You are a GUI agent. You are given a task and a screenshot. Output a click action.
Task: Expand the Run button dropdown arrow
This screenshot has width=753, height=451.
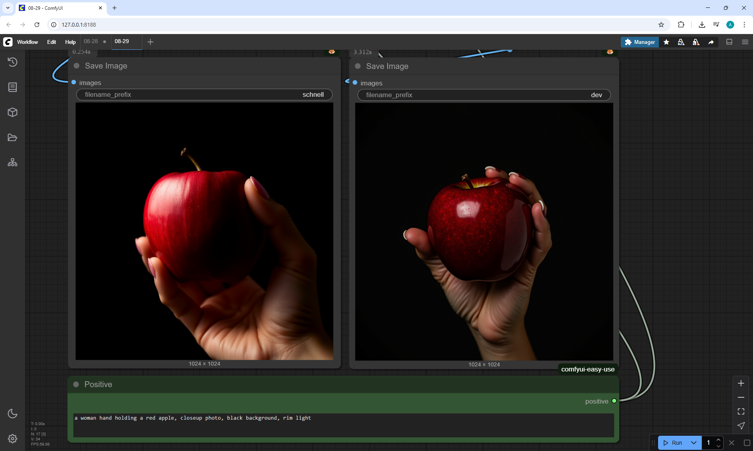[694, 443]
